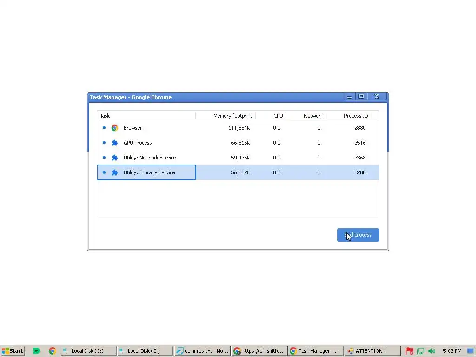The image size is (476, 357).
Task: Sort by Memory footprint column
Action: tap(225, 116)
